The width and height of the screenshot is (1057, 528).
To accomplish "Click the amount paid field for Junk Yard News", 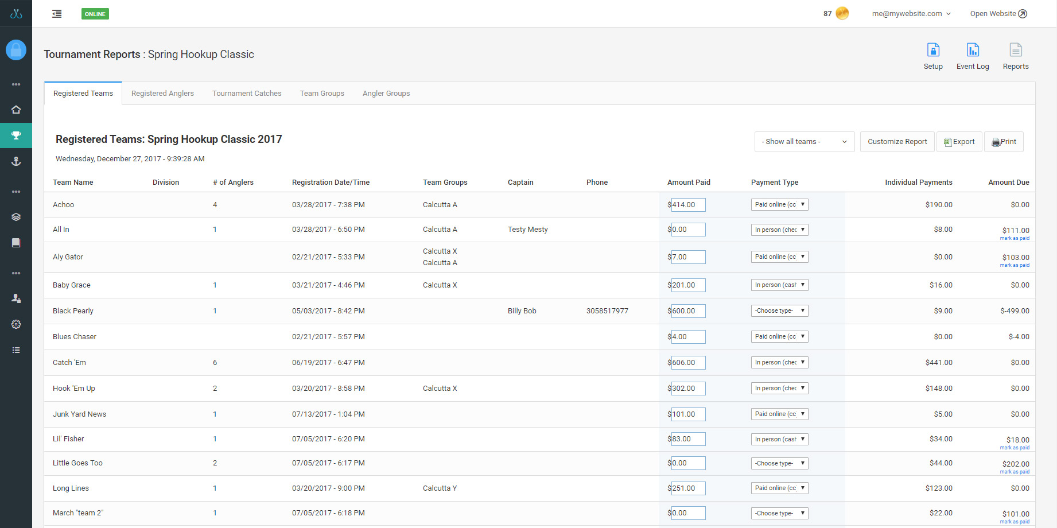I will (688, 414).
